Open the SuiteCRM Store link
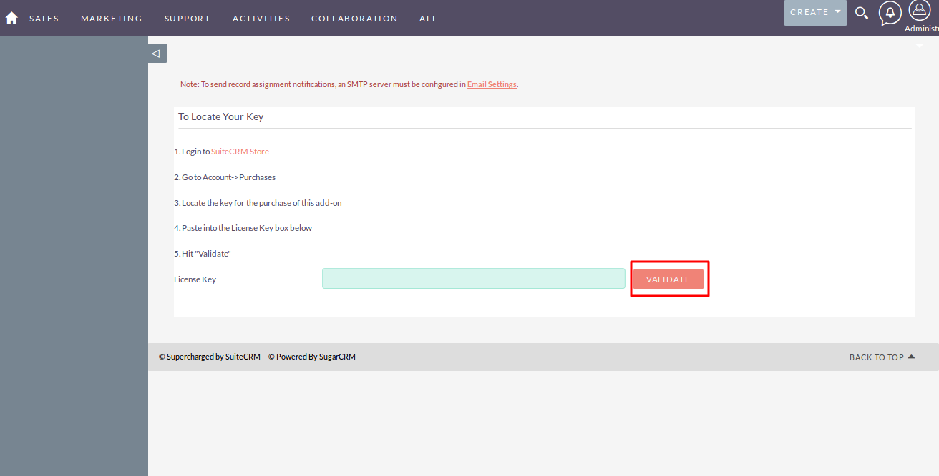Viewport: 939px width, 476px height. [x=240, y=152]
